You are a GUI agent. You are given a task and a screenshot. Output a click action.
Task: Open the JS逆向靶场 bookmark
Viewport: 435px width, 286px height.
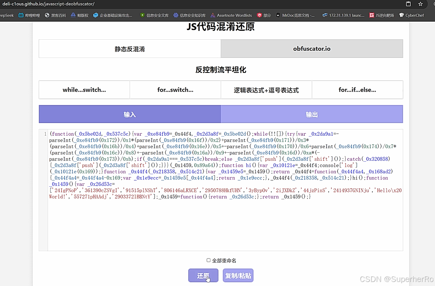point(382,15)
